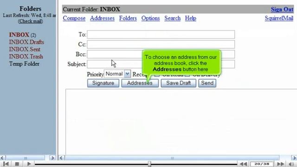Screen dimensions: 297x167
Task: Click in the message body text area
Action: [x=181, y=122]
